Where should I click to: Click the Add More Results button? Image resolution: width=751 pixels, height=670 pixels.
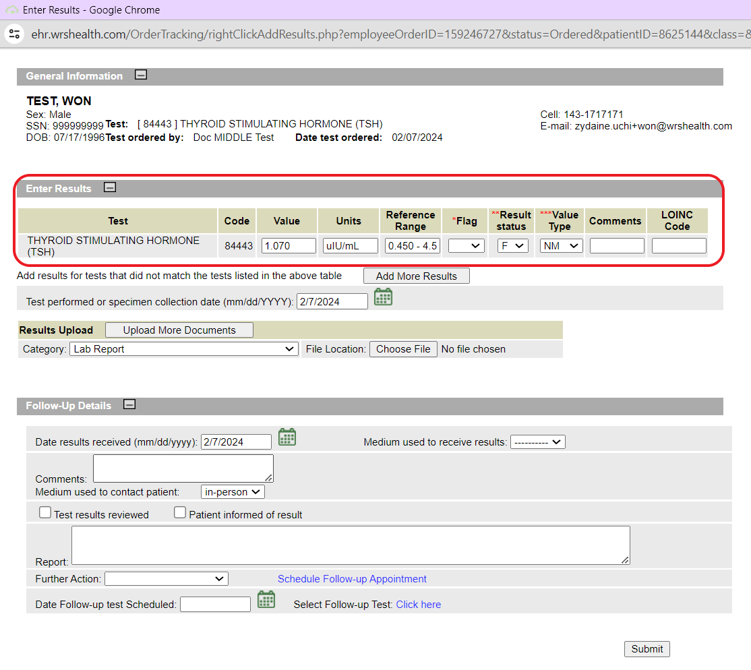click(416, 276)
